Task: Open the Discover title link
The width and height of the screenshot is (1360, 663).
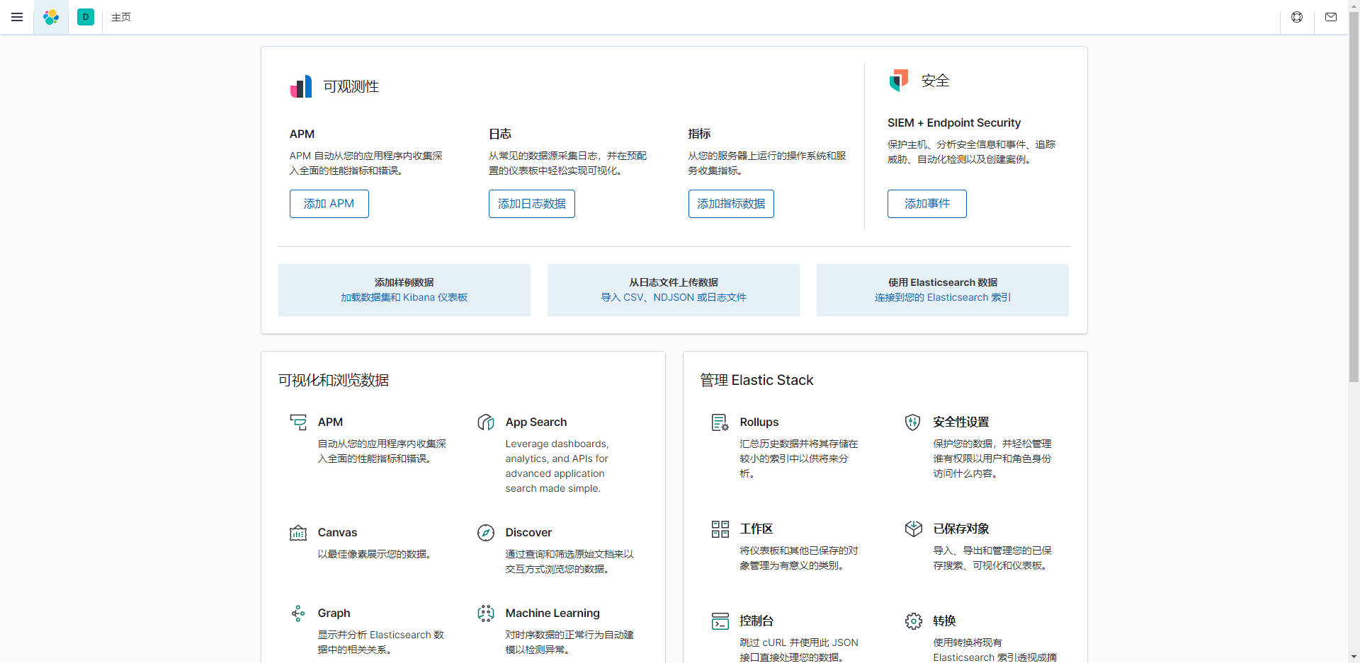Action: click(x=528, y=533)
